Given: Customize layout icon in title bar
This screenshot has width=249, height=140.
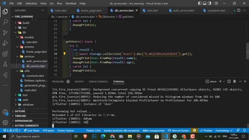Looking at the screenshot, I should point(216,3).
